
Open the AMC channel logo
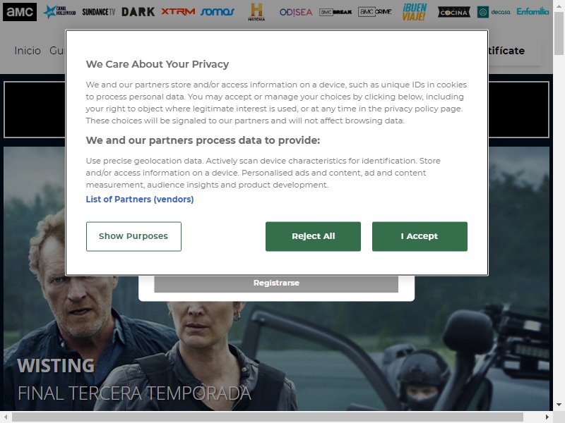pyautogui.click(x=20, y=12)
